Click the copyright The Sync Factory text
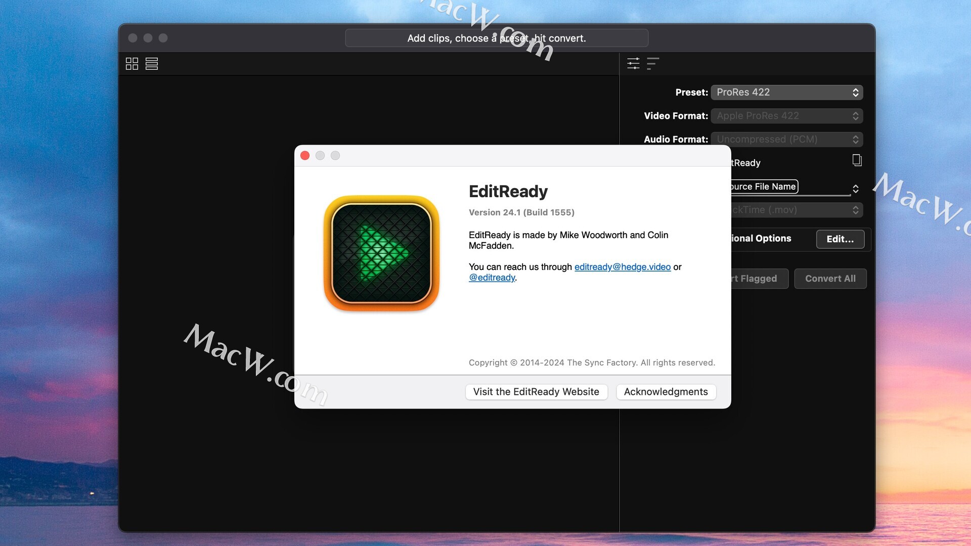The image size is (971, 546). tap(592, 362)
